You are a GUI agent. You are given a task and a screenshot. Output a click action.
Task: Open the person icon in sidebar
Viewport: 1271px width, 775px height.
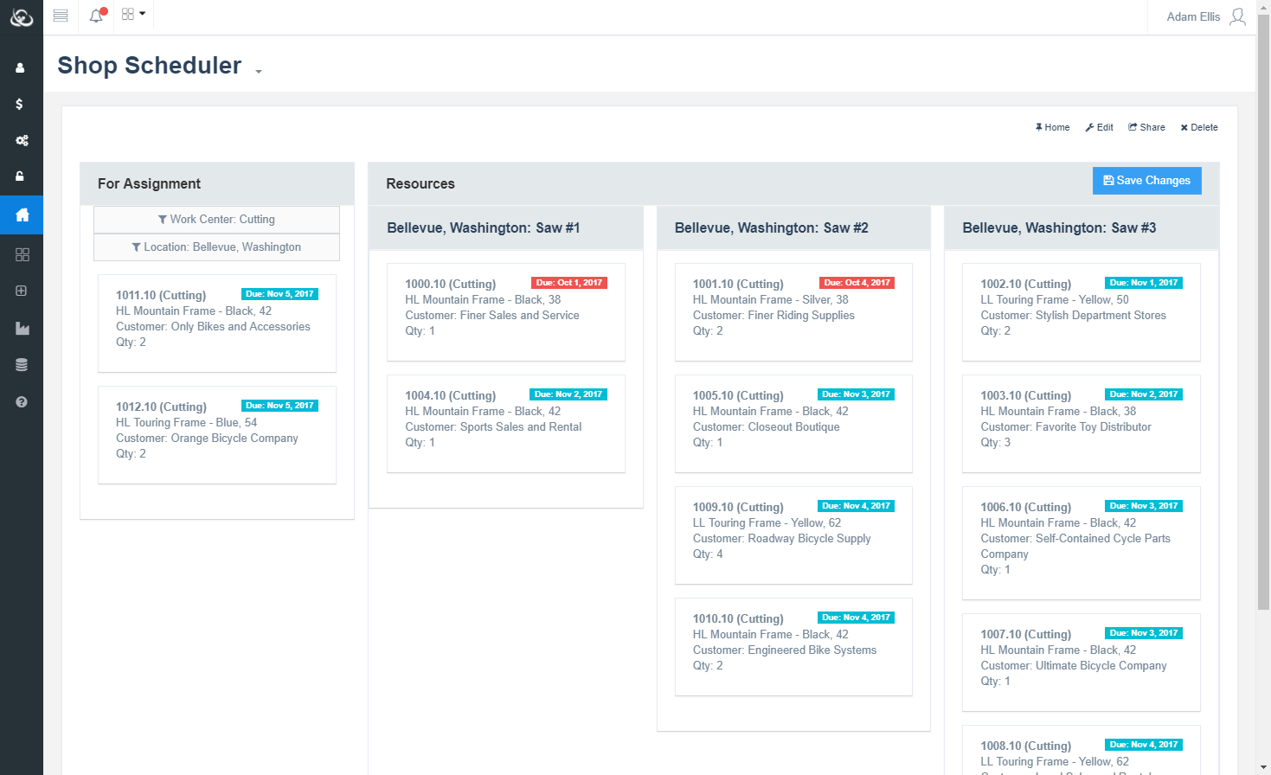[x=21, y=67]
